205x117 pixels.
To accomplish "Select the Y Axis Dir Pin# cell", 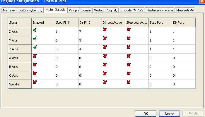I will pyautogui.click(x=90, y=40).
